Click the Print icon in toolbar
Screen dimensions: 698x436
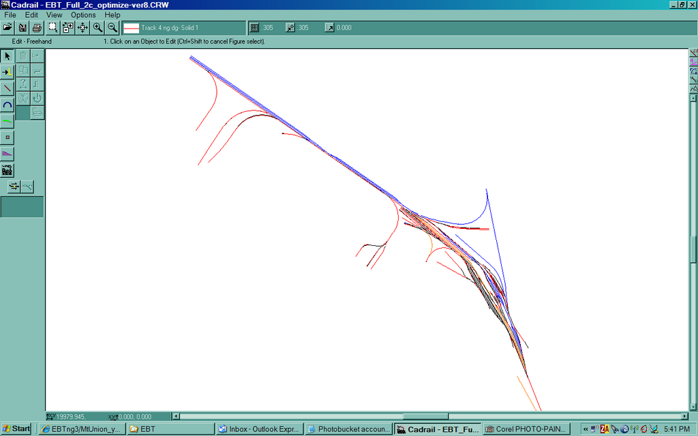37,27
